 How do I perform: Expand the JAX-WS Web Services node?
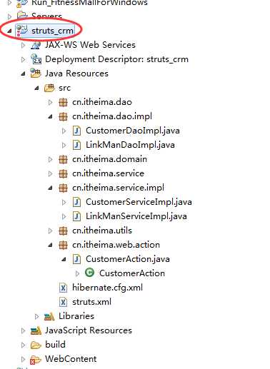pos(23,45)
